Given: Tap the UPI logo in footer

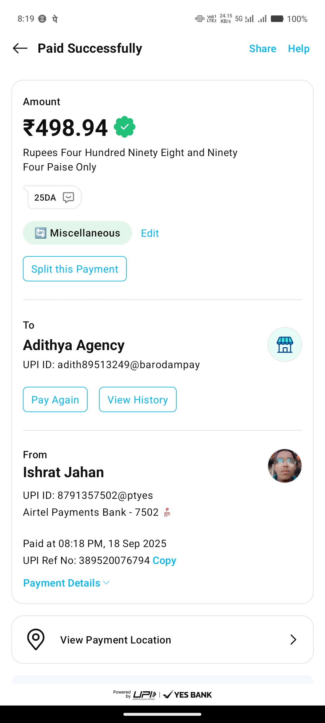Looking at the screenshot, I should (x=144, y=695).
